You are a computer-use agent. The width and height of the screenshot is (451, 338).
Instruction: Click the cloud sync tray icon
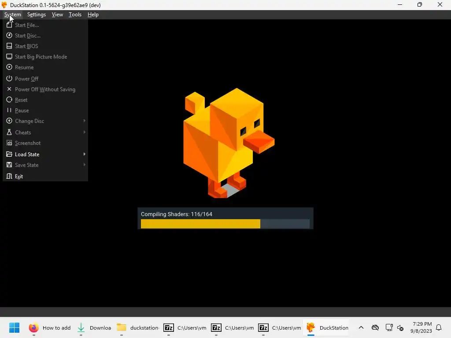[375, 327]
